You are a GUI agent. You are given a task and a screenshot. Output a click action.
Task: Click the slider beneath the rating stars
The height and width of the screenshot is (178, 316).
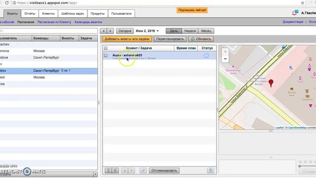pyautogui.click(x=307, y=166)
